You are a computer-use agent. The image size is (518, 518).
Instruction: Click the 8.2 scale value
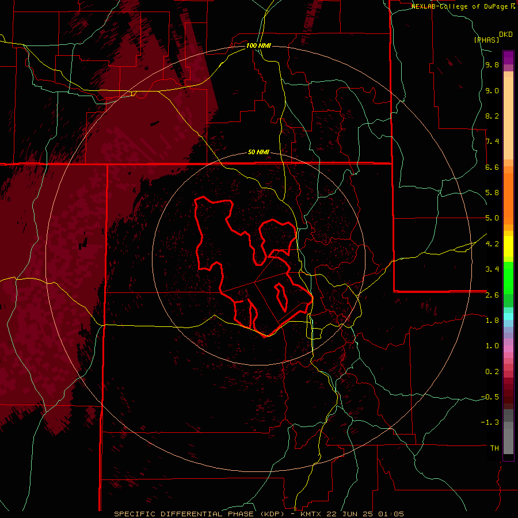(492, 116)
